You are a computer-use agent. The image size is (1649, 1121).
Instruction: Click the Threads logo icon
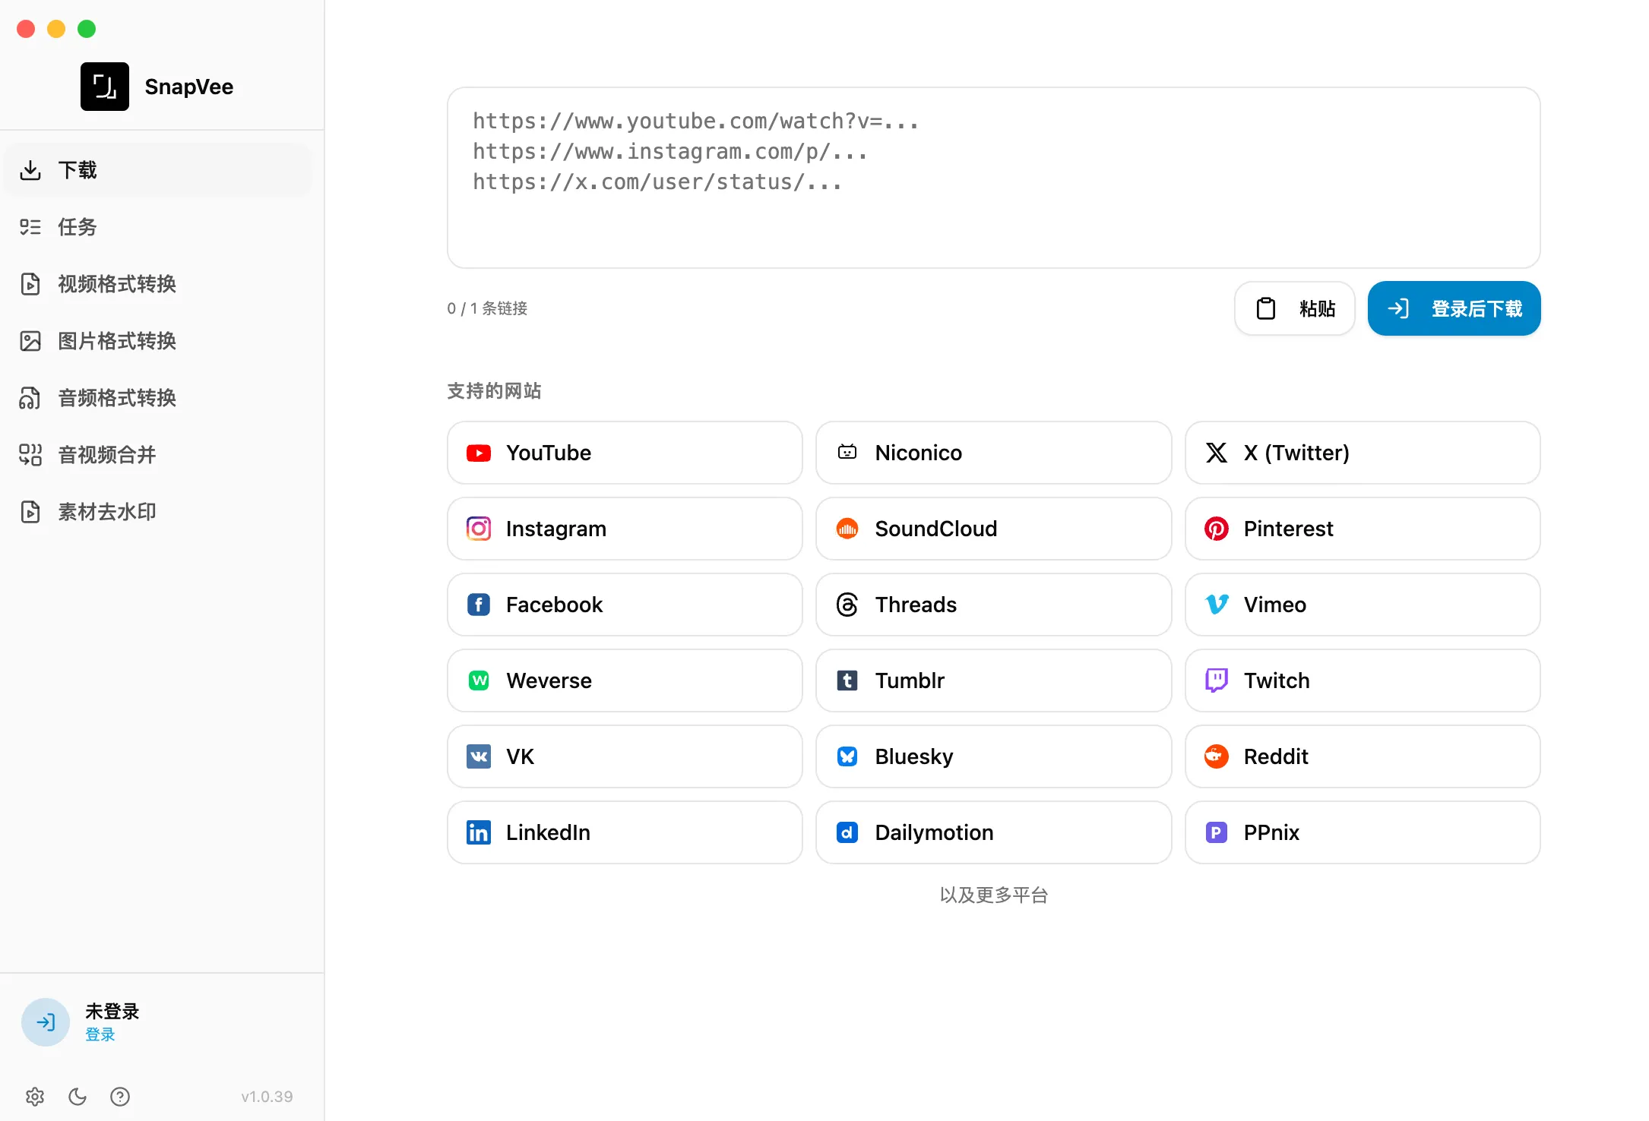click(847, 605)
